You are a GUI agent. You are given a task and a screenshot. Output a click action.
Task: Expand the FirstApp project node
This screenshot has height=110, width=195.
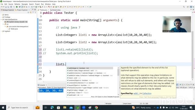[1, 17]
